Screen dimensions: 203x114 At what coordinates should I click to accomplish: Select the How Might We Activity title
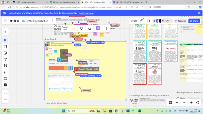(x=56, y=103)
